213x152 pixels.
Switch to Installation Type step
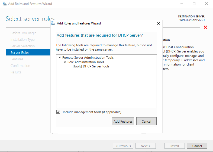(x=22, y=40)
